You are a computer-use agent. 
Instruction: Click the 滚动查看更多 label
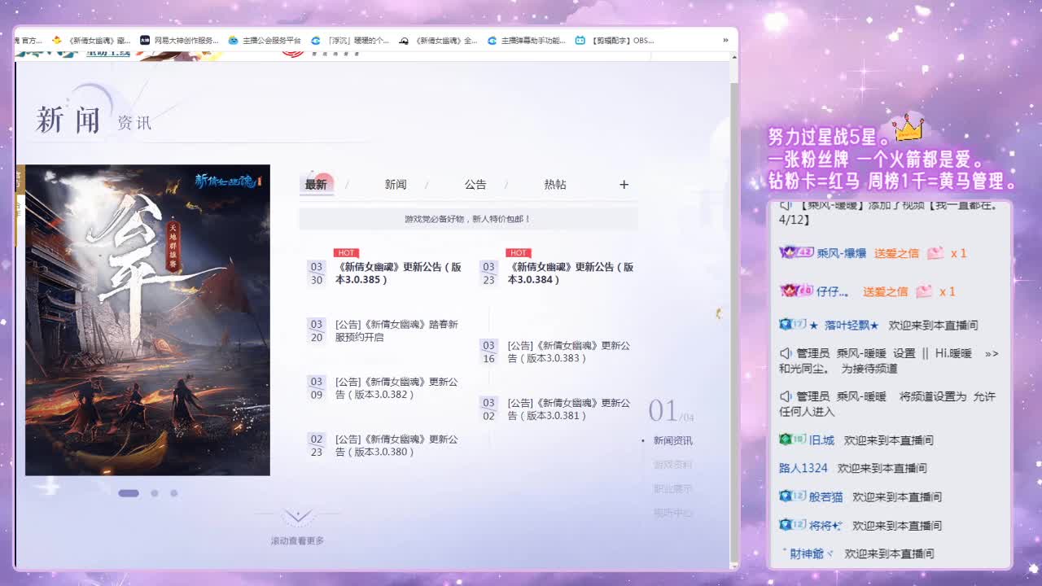298,540
